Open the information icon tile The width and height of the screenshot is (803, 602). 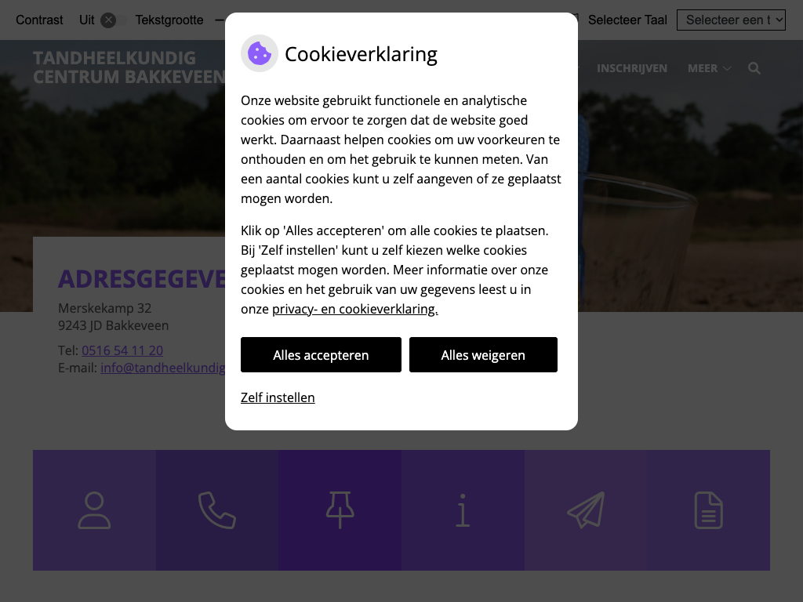[463, 510]
